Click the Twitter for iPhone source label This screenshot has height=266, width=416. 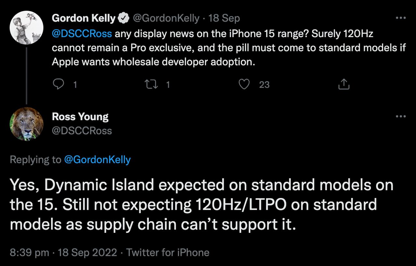168,252
